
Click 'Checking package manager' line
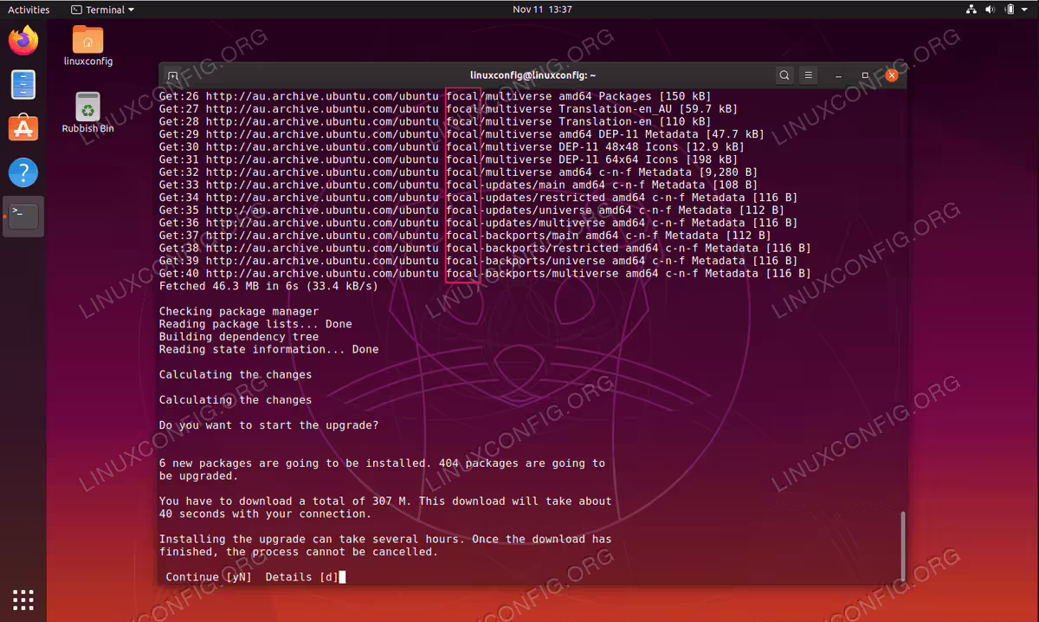[239, 311]
